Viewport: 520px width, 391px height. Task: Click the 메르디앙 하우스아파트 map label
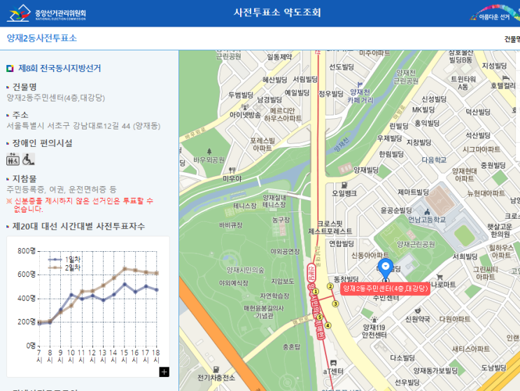[x=283, y=114]
